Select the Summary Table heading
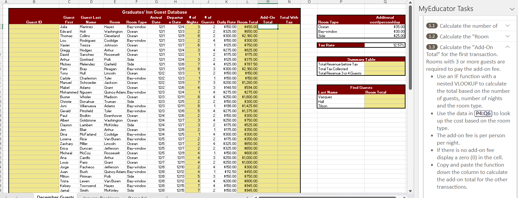 (x=361, y=59)
